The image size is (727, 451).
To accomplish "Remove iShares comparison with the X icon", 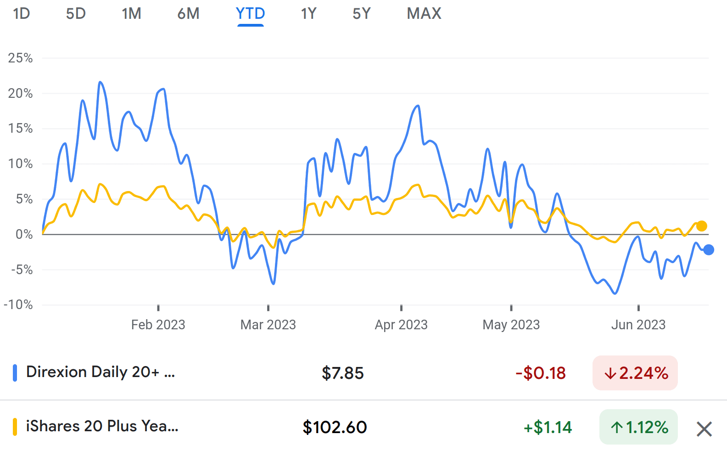I will pyautogui.click(x=704, y=429).
